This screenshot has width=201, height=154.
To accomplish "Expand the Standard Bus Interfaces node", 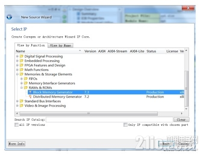I will pyautogui.click(x=17, y=101).
